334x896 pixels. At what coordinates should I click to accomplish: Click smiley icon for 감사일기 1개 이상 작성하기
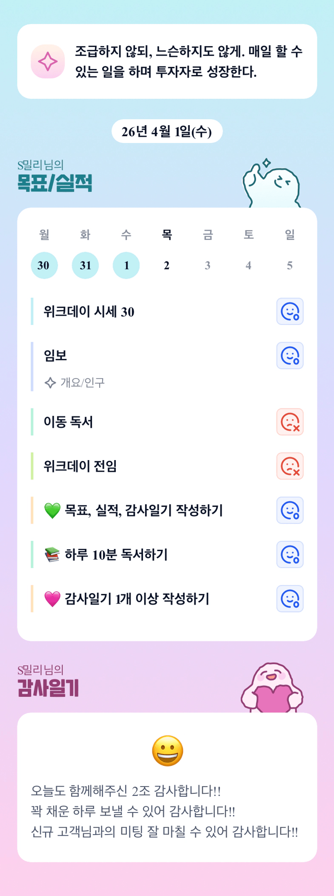click(x=290, y=599)
